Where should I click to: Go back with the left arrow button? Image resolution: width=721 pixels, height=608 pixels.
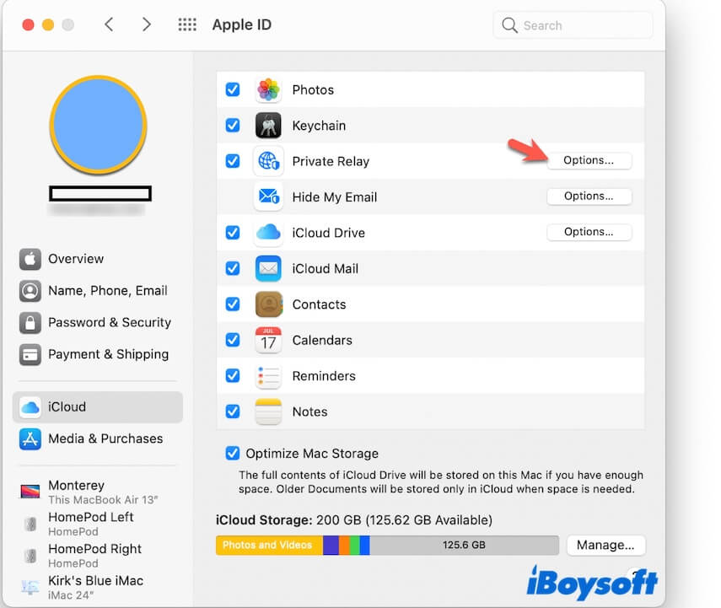pos(109,24)
